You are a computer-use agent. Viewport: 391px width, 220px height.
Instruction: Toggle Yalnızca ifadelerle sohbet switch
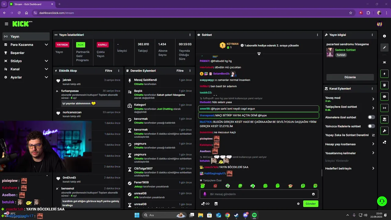[371, 126]
